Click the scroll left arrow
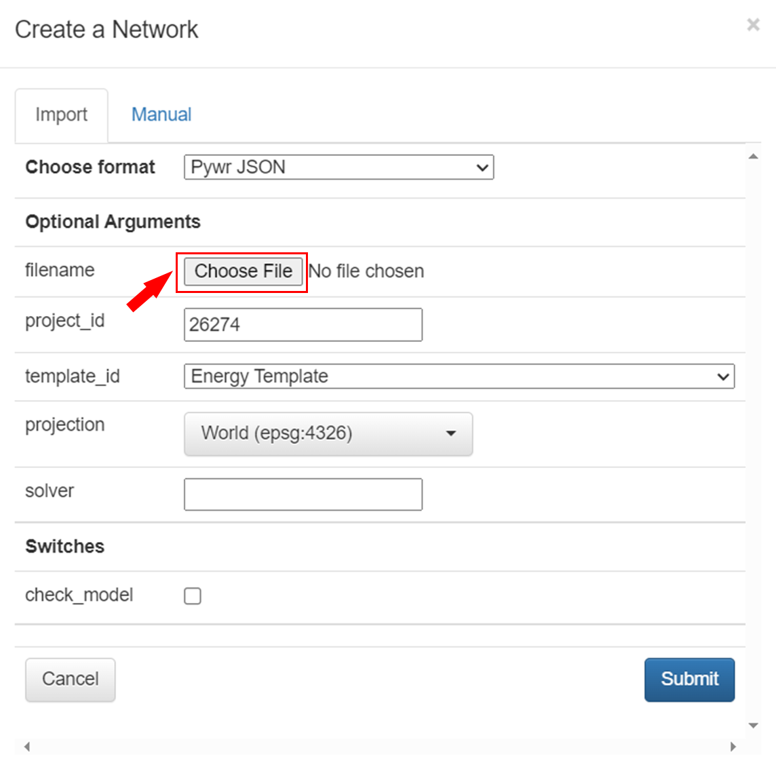The height and width of the screenshot is (763, 776). pos(27,747)
